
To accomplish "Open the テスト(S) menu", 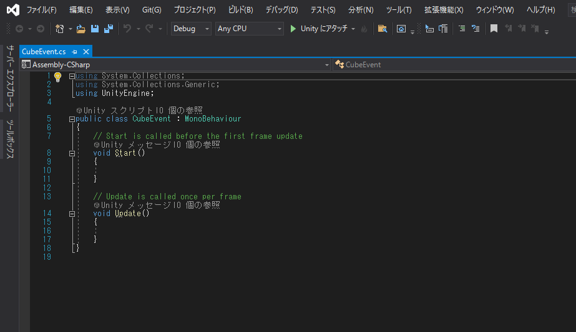I will pyautogui.click(x=323, y=10).
